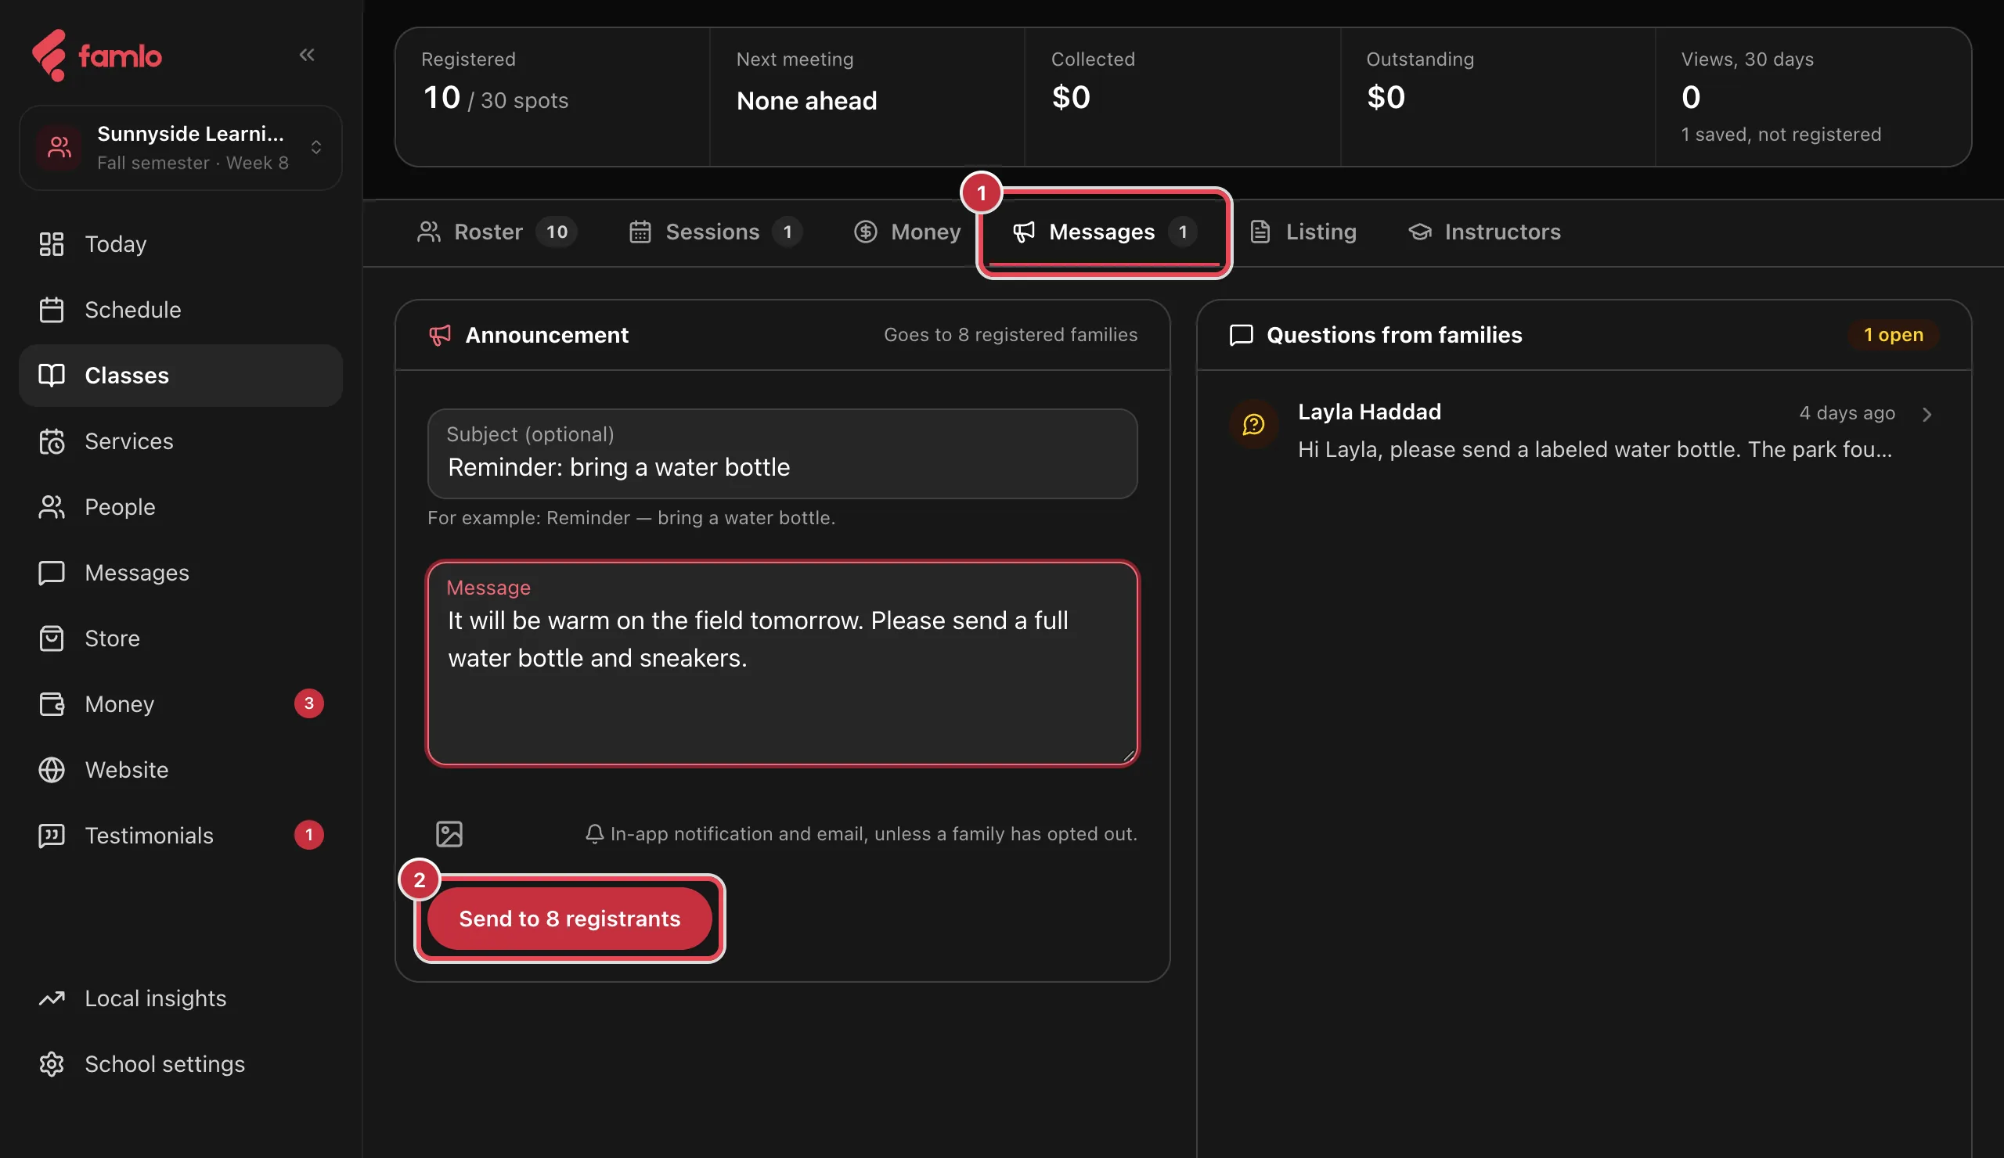
Task: Click the Announcement megaphone icon
Action: (x=440, y=336)
